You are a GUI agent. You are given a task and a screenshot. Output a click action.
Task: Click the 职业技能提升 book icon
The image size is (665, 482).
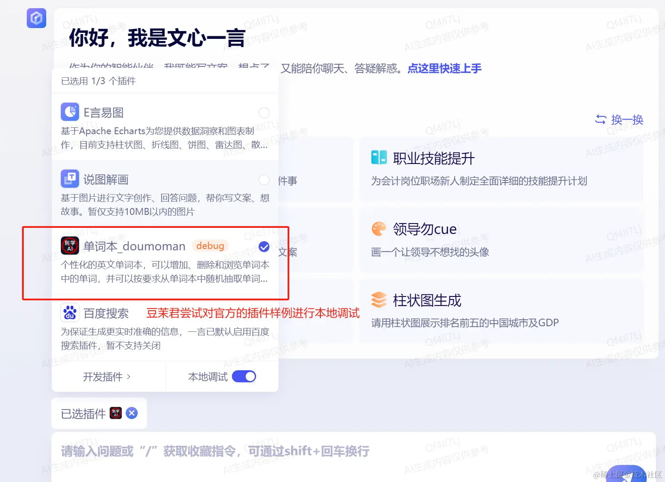[379, 158]
